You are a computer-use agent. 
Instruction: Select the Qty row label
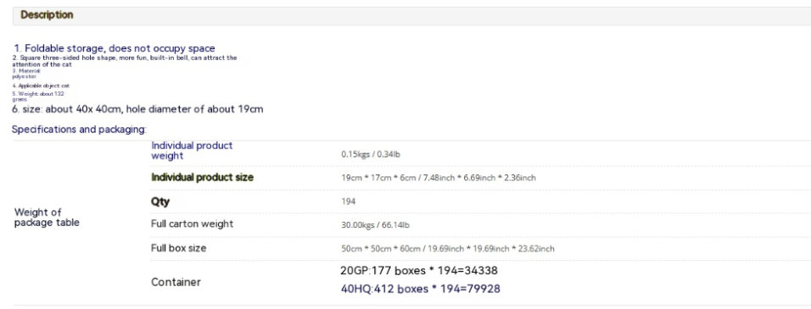tap(160, 201)
